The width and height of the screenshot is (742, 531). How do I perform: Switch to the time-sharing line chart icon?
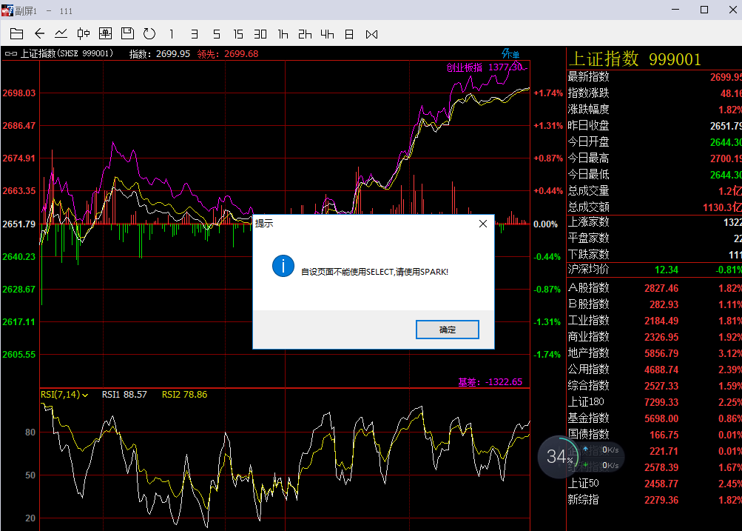click(x=61, y=34)
